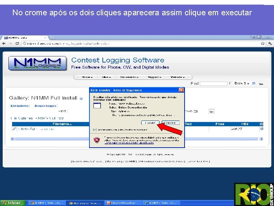Open the how-to-decide-which-software link

129,143
